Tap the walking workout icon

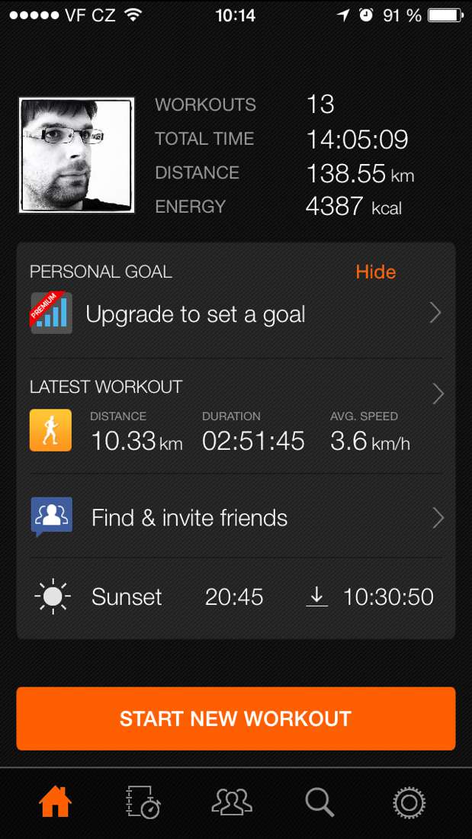pos(50,431)
